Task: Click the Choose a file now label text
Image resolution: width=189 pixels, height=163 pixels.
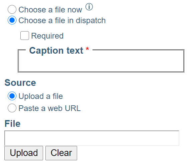Action: tap(50, 10)
